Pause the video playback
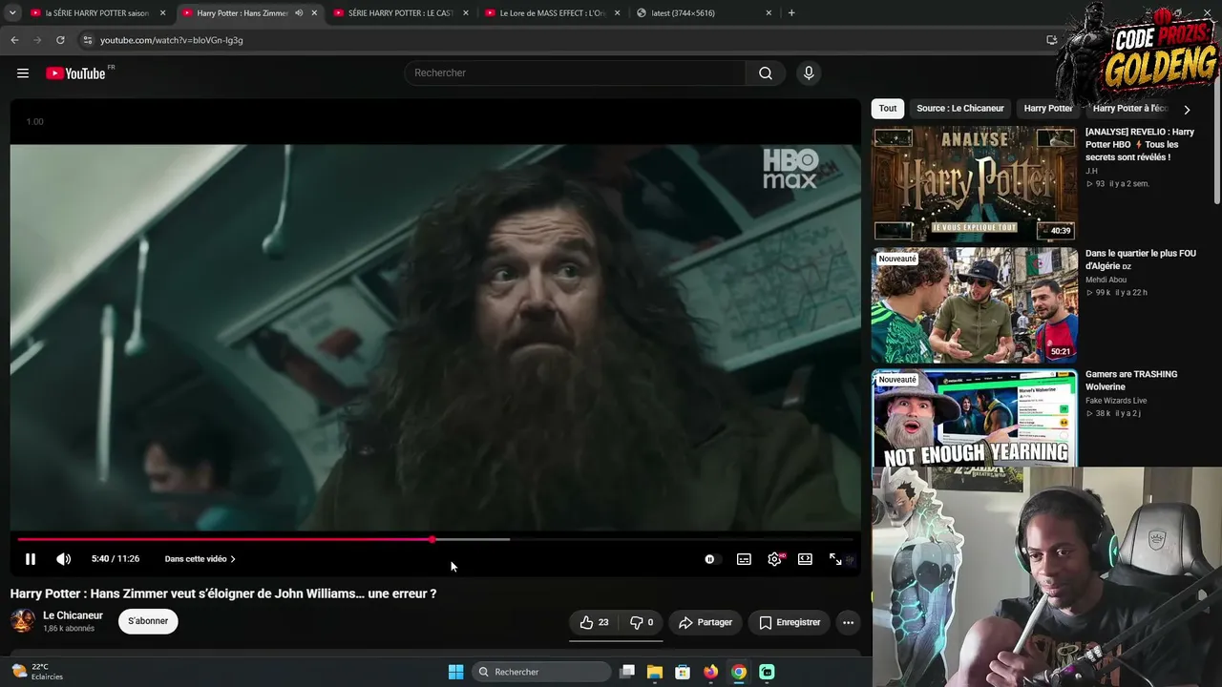 pos(30,559)
